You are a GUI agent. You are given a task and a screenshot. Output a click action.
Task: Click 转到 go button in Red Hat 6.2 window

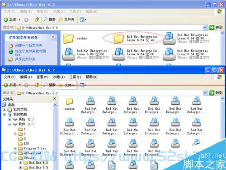pos(216,93)
